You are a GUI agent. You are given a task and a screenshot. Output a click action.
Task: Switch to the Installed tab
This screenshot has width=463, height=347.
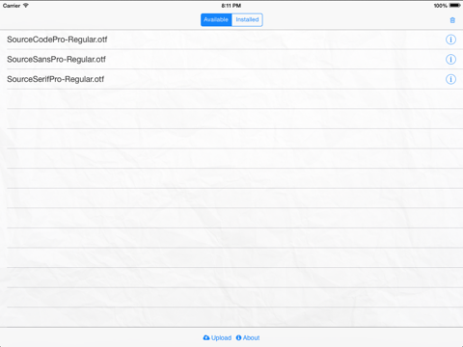pyautogui.click(x=247, y=19)
